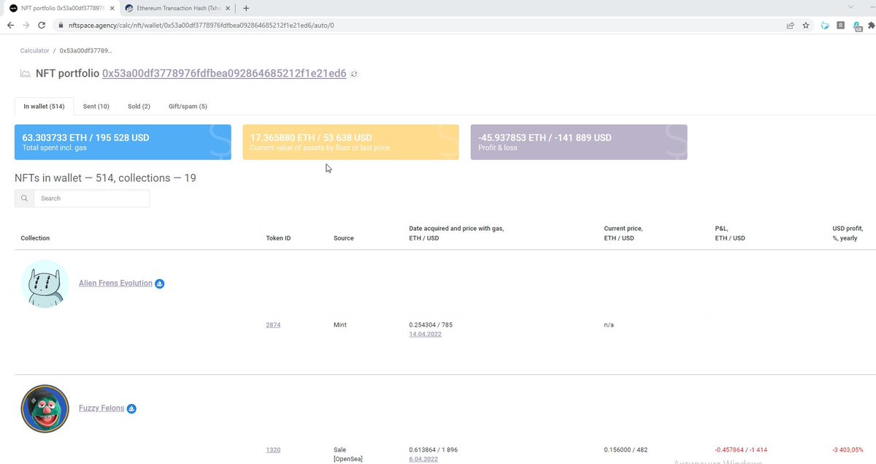876x464 pixels.
Task: Open token ID 2874 details
Action: pos(273,324)
